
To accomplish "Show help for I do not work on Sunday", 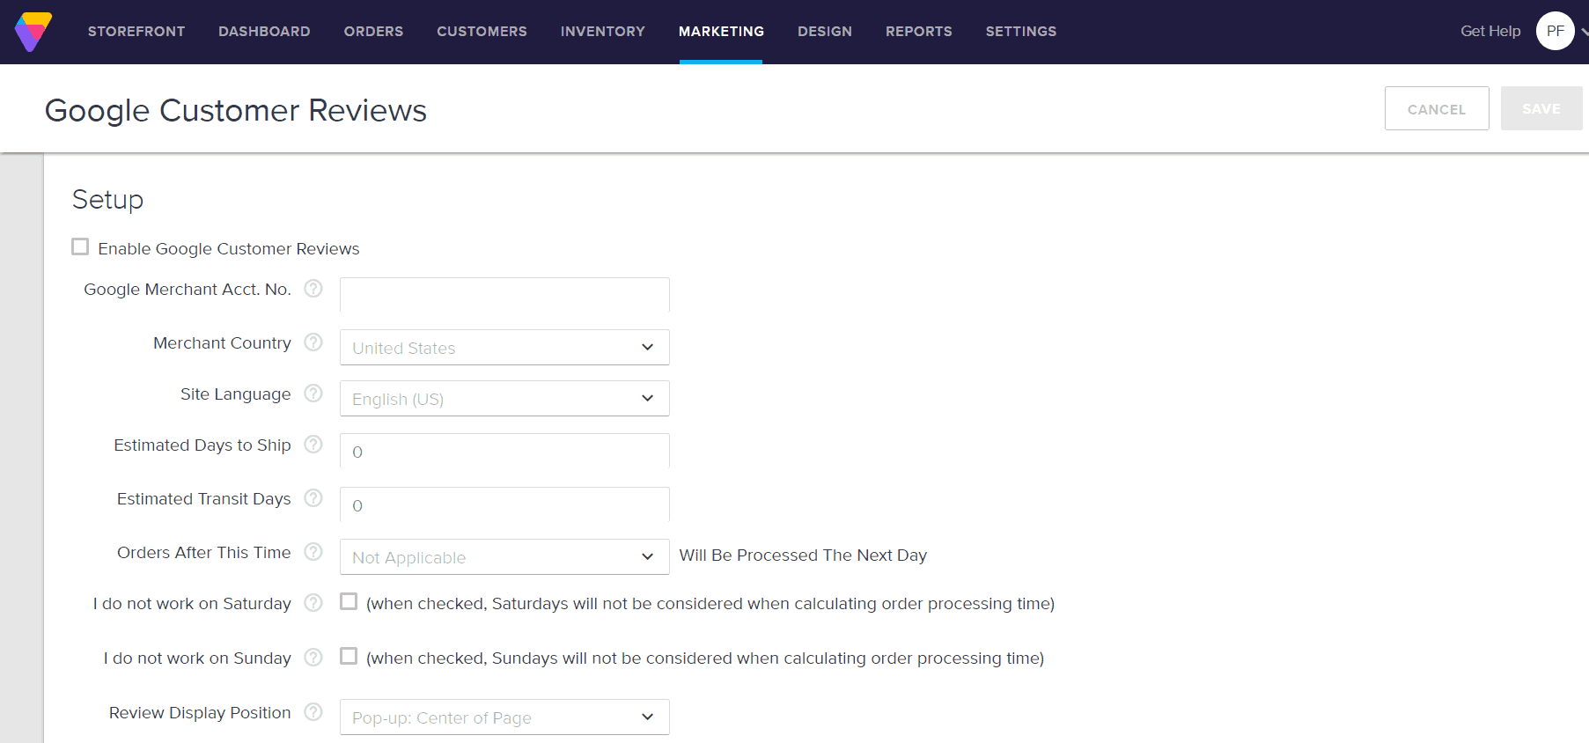I will point(313,658).
